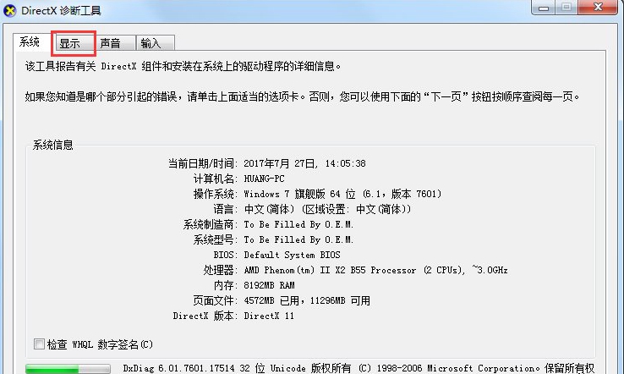624x374 pixels.
Task: Click the DirectX 11 version value
Action: click(x=269, y=316)
